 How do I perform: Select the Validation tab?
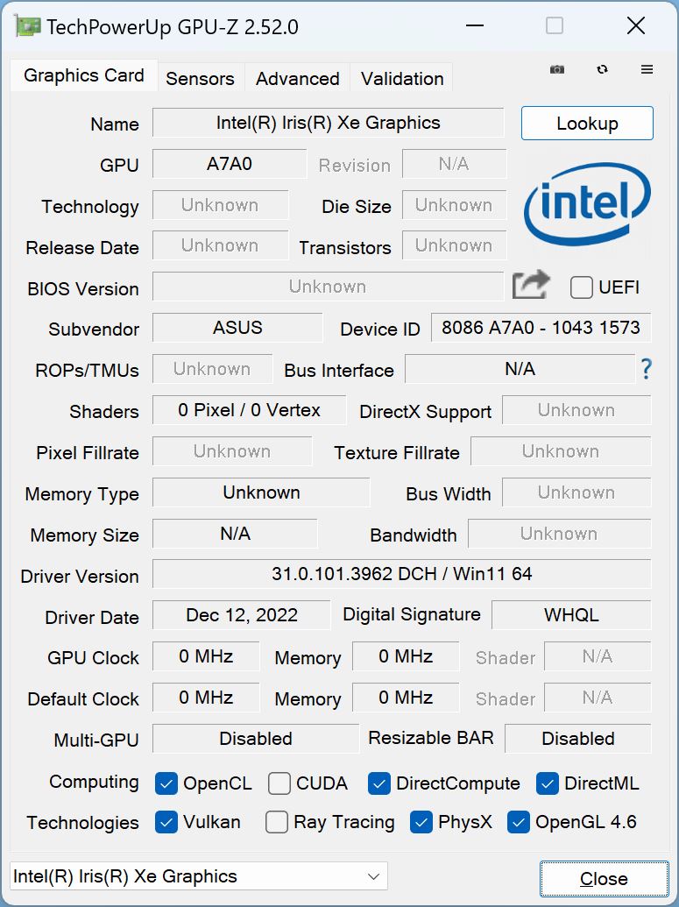(x=401, y=78)
